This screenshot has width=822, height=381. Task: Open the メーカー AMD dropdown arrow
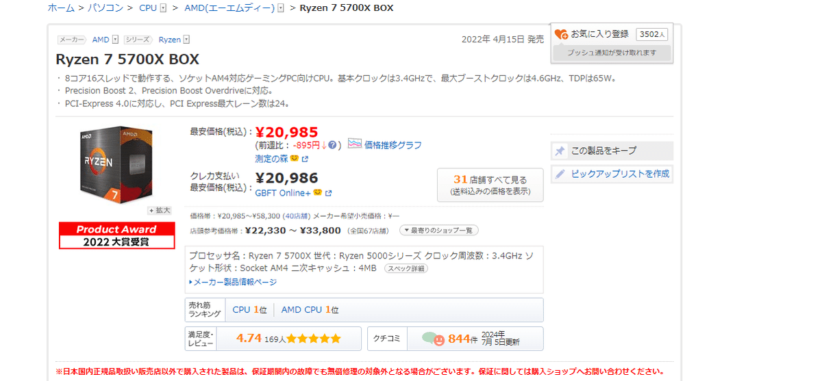[x=115, y=40]
